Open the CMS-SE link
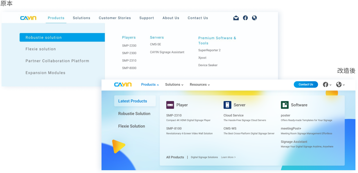The image size is (358, 173). pos(155,44)
